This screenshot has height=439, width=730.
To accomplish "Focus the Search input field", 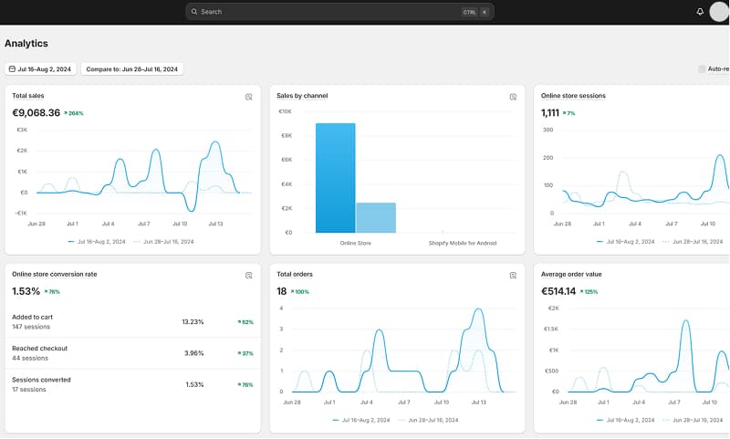I will [x=328, y=12].
